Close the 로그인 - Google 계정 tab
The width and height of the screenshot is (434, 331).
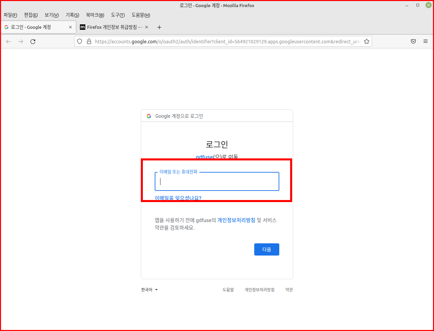coord(70,27)
